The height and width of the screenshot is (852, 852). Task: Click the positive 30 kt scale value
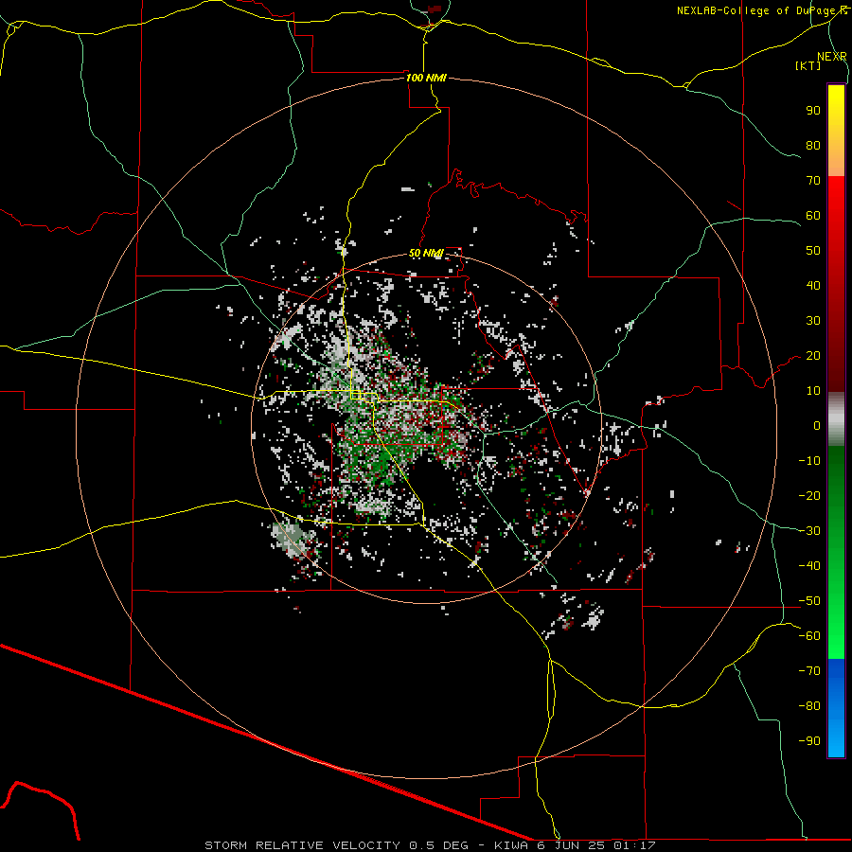point(813,321)
